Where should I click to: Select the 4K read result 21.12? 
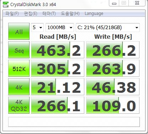(x=58, y=87)
